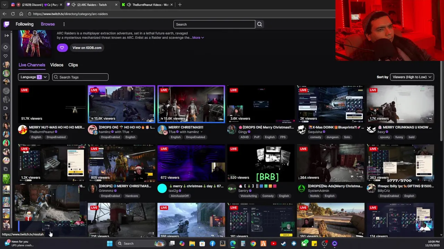
Task: Click the VoiceActing tag under Sentry
Action: 248,196
